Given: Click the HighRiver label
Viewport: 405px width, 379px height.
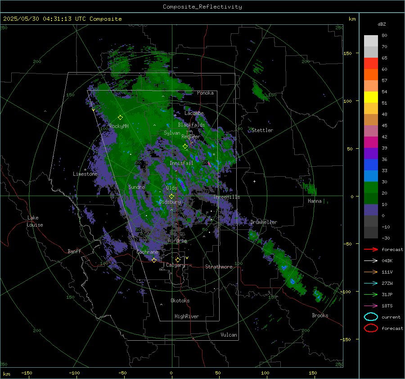Looking at the screenshot, I should tap(187, 316).
